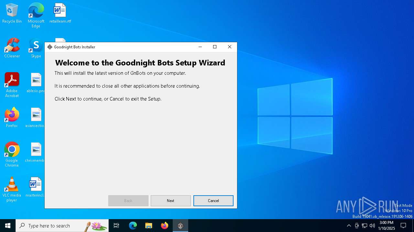
Task: Maximize the Goodnight Bots Installer window
Action: 215,47
